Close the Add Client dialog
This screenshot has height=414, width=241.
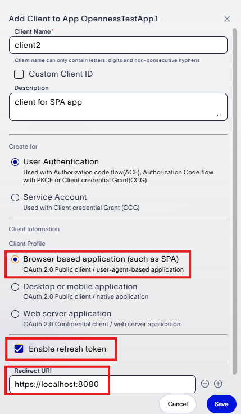[x=227, y=19]
